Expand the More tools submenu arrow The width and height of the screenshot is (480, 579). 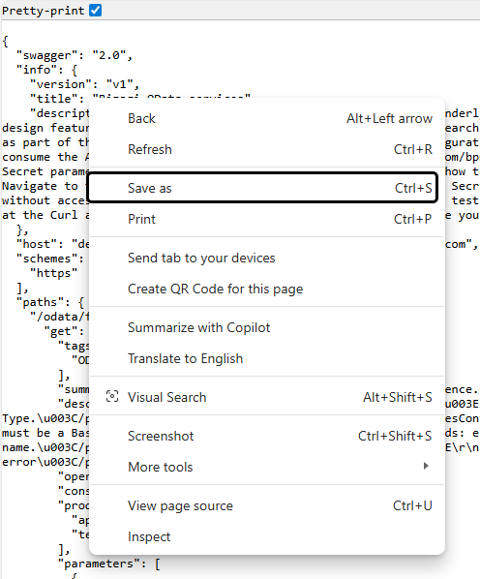pyautogui.click(x=426, y=466)
